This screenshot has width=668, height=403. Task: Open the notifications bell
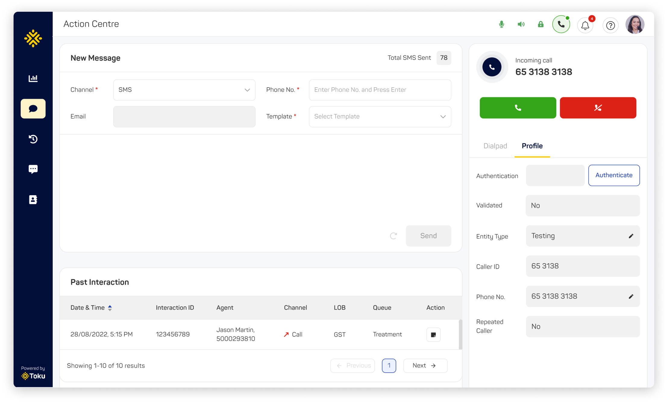585,25
